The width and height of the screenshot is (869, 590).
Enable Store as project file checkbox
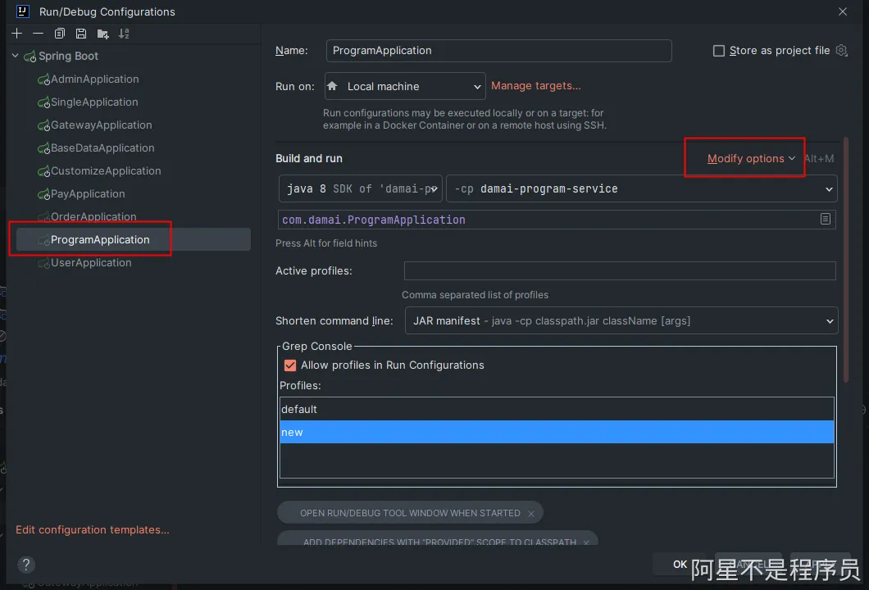coord(719,51)
